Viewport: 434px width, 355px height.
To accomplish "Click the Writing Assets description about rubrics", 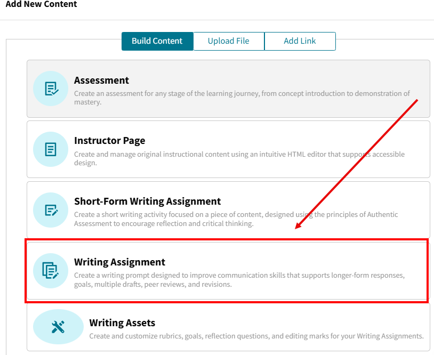I will [256, 336].
